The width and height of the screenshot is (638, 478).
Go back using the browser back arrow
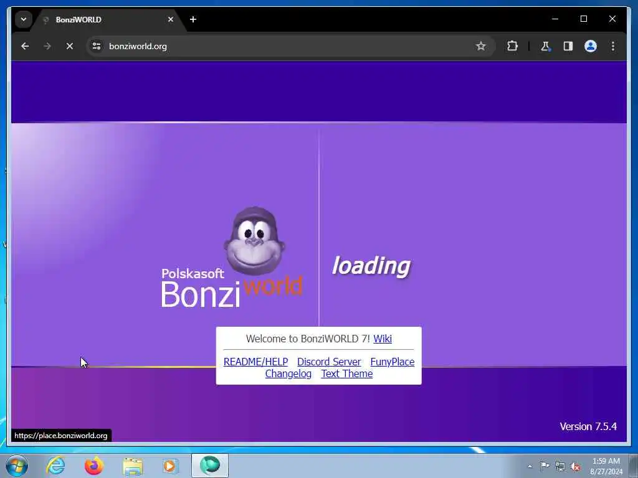(x=25, y=46)
